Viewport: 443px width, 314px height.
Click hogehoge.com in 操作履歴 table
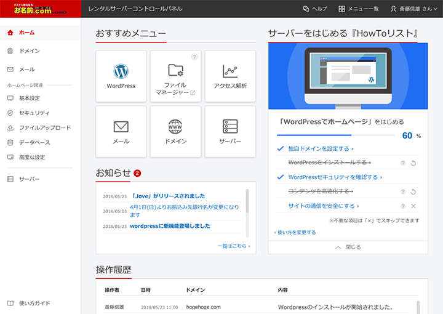click(x=204, y=307)
